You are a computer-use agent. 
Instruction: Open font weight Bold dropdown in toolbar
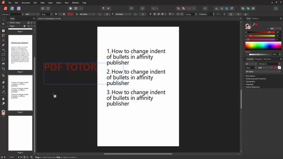pos(32,14)
